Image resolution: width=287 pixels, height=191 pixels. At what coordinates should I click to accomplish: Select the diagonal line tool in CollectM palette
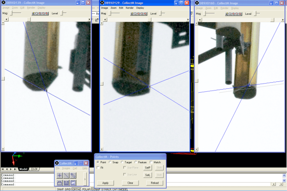point(66,175)
